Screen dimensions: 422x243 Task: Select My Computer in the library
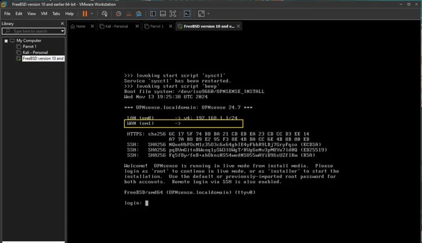[28, 41]
